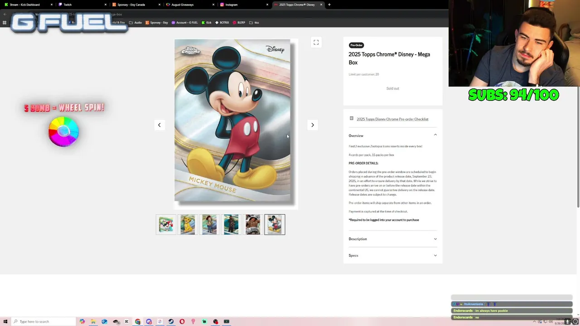This screenshot has width=580, height=326.
Task: Switch to Stream - Kick Dashboard tab
Action: tap(27, 5)
